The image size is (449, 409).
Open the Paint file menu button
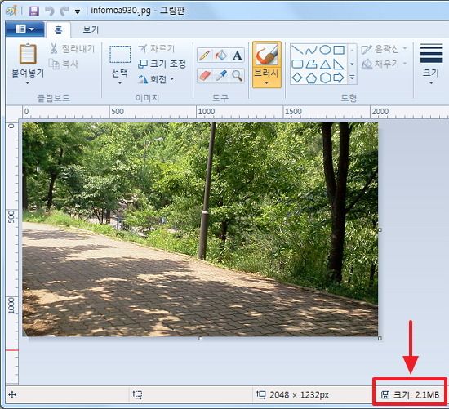pos(25,29)
